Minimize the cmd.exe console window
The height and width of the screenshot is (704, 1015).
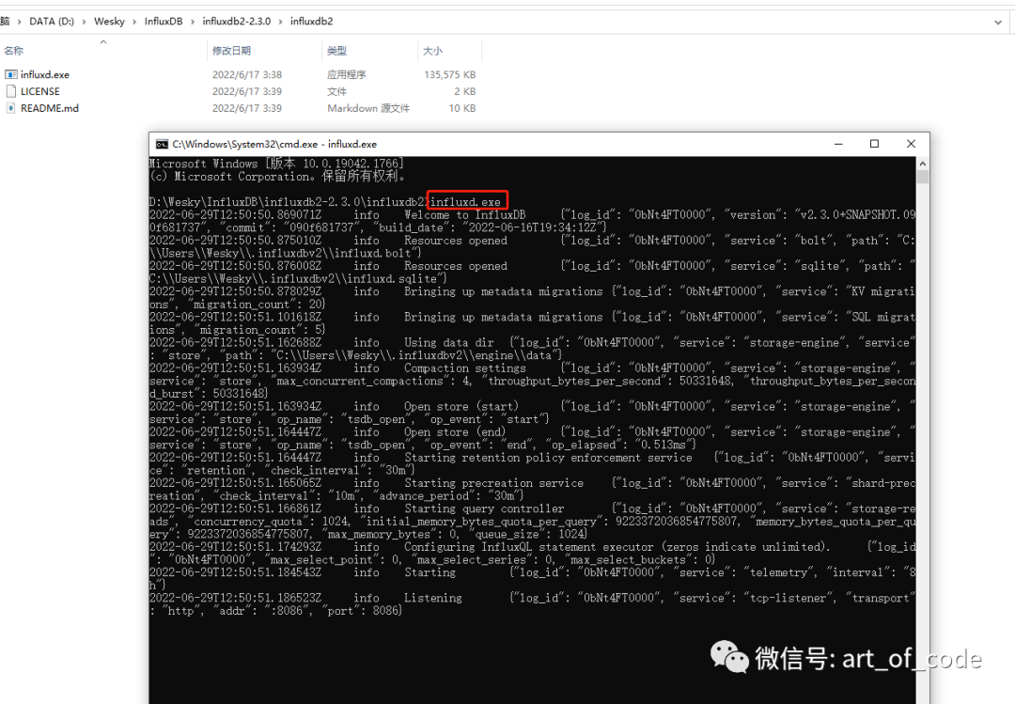[838, 144]
